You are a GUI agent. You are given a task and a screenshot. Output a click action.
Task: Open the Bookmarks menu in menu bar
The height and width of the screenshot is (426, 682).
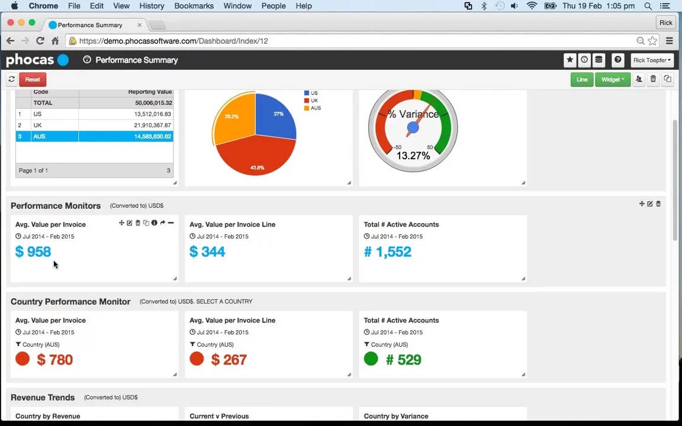point(194,6)
